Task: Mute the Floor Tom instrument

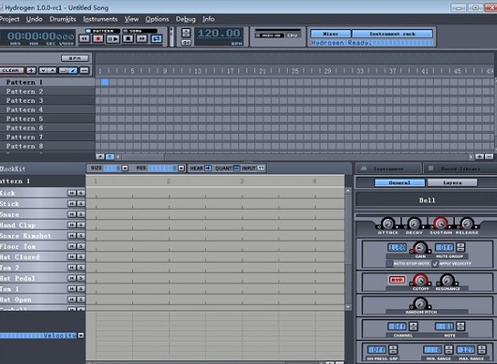Action: coord(72,246)
